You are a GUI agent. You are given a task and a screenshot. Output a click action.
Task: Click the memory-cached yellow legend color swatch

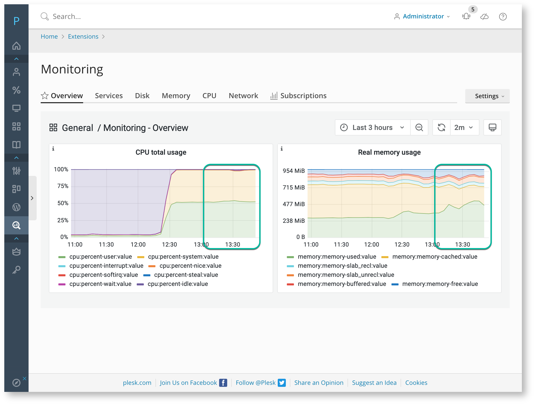(x=385, y=257)
